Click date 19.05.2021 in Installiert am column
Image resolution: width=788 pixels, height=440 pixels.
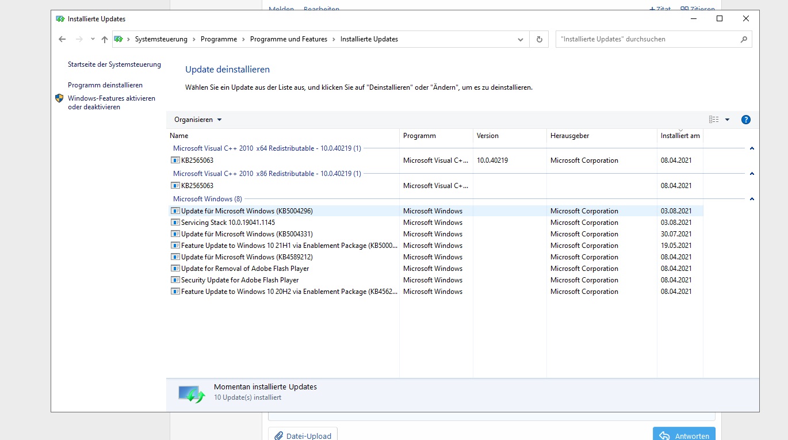point(676,246)
